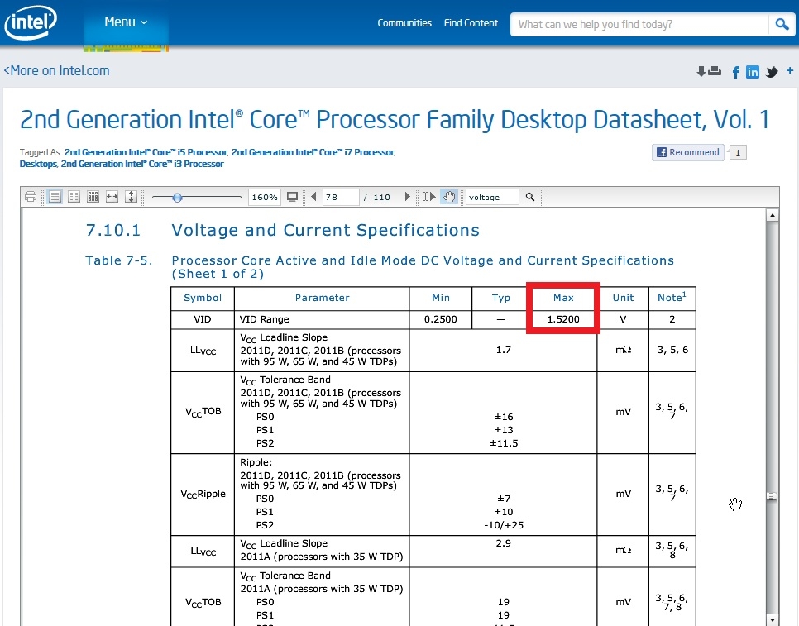Click the '2.9' loadline slope value
Screen dimensions: 799x626
click(x=503, y=543)
